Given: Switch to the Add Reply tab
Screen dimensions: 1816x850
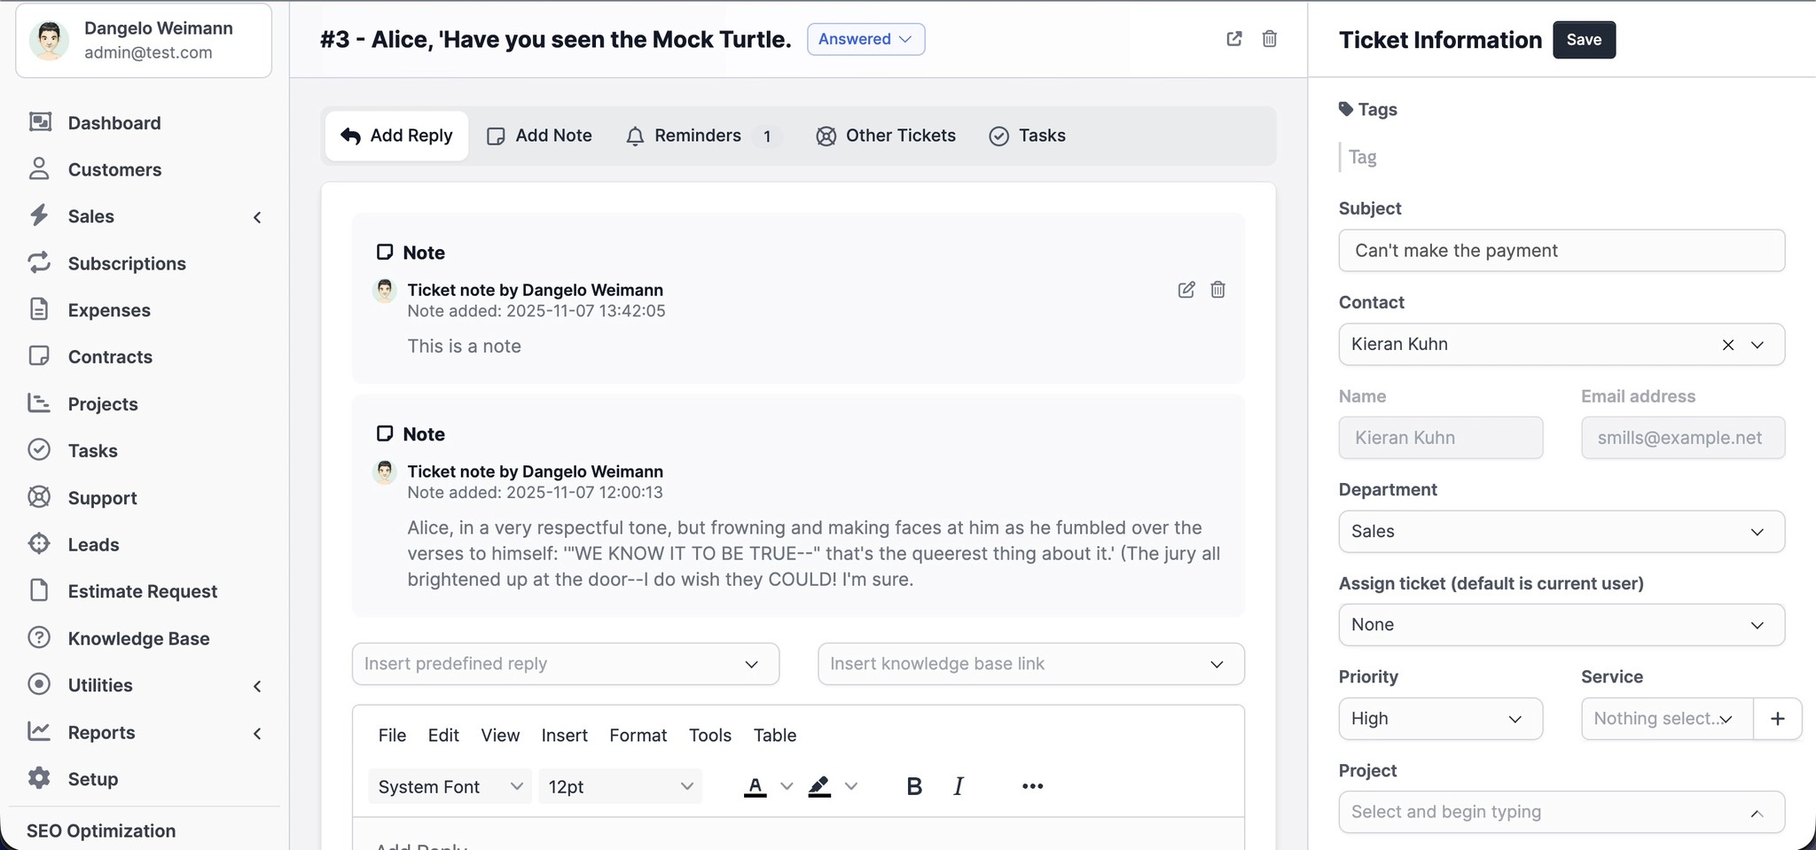Looking at the screenshot, I should [x=396, y=136].
